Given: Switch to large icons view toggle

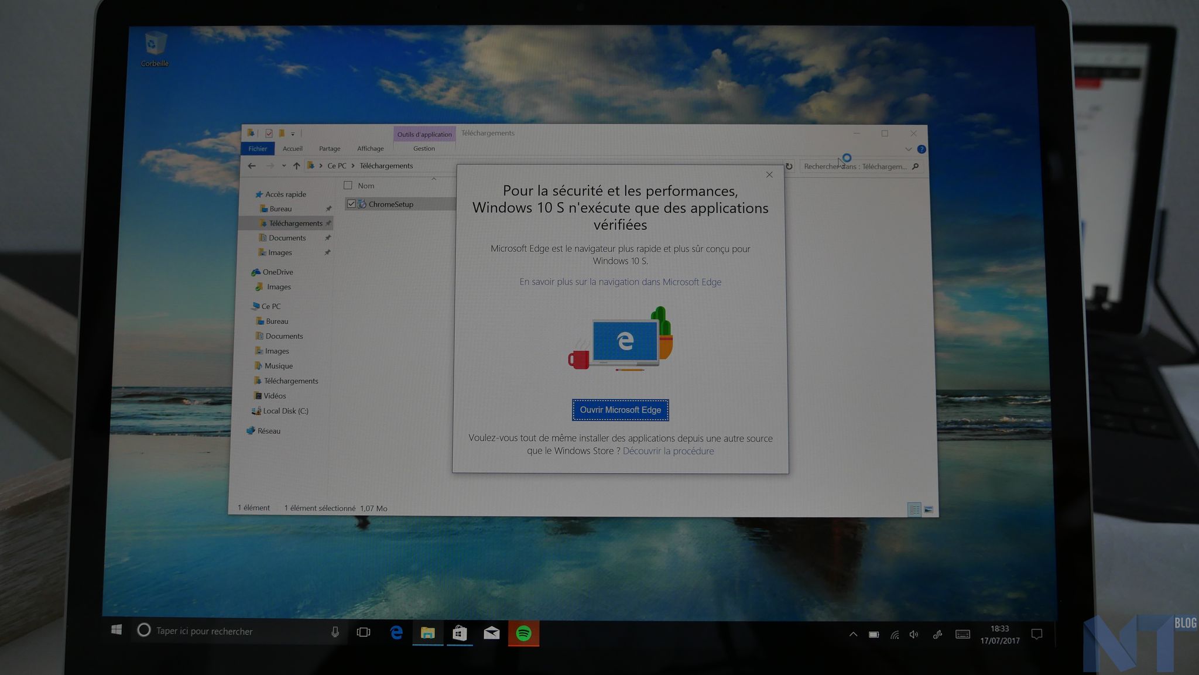Looking at the screenshot, I should point(929,509).
